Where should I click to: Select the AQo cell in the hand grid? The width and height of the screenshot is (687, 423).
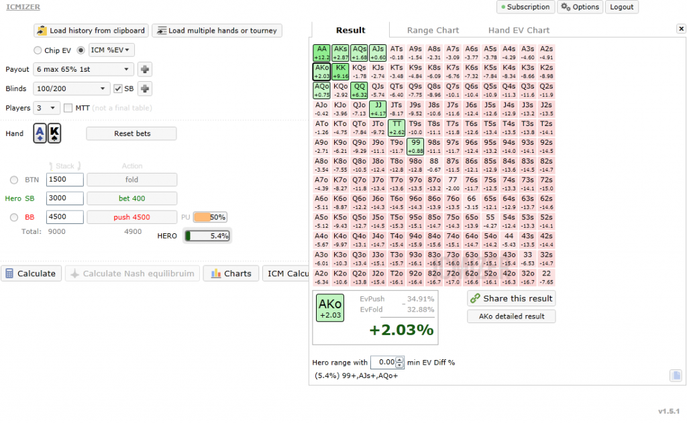coord(321,90)
